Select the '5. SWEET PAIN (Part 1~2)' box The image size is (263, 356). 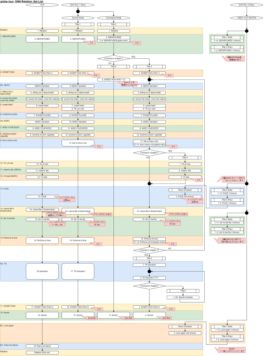click(114, 80)
